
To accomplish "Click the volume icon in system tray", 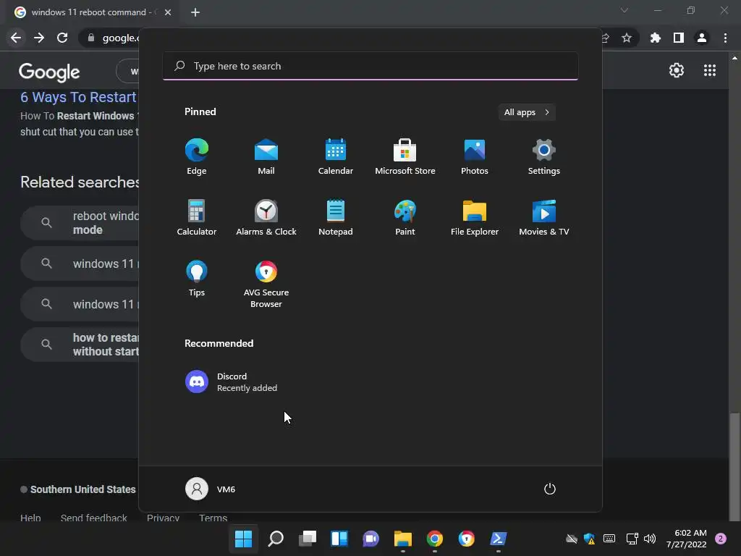I will 650,539.
